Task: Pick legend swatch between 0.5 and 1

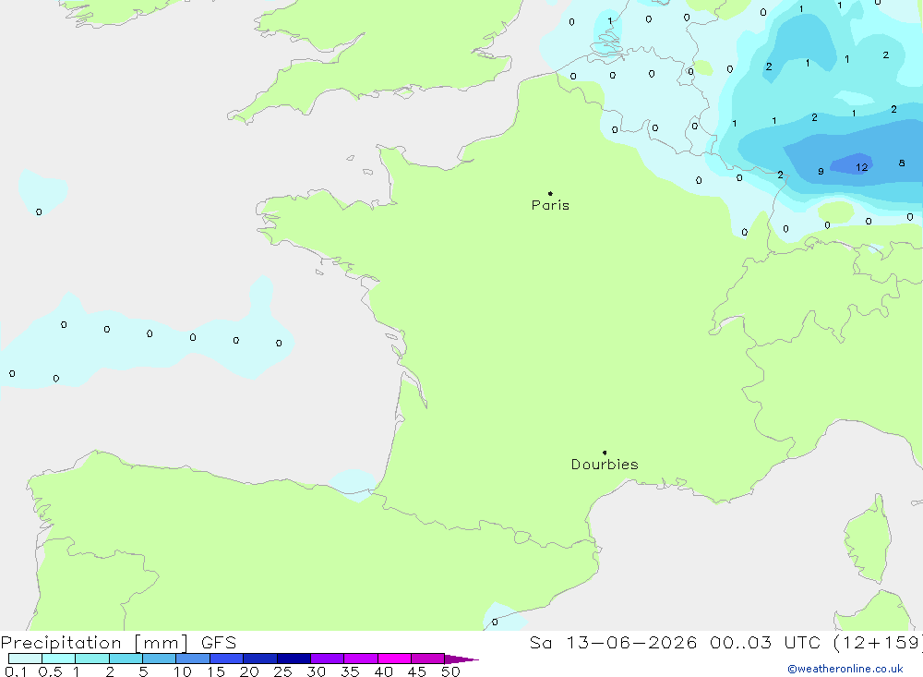Action: (58, 659)
